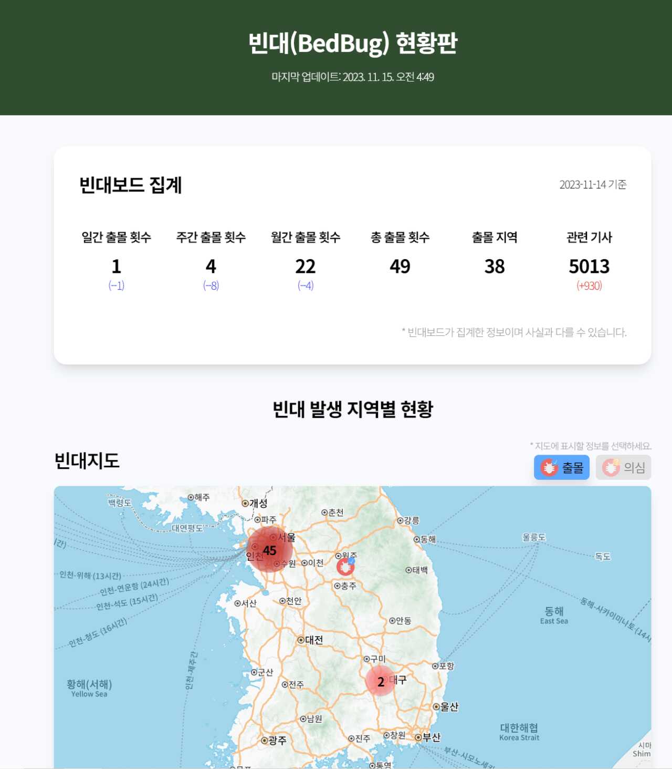
Task: Toggle the 출몰 map filter
Action: pyautogui.click(x=561, y=467)
